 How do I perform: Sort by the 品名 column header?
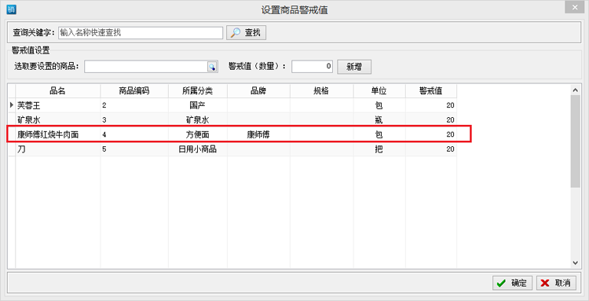click(58, 91)
